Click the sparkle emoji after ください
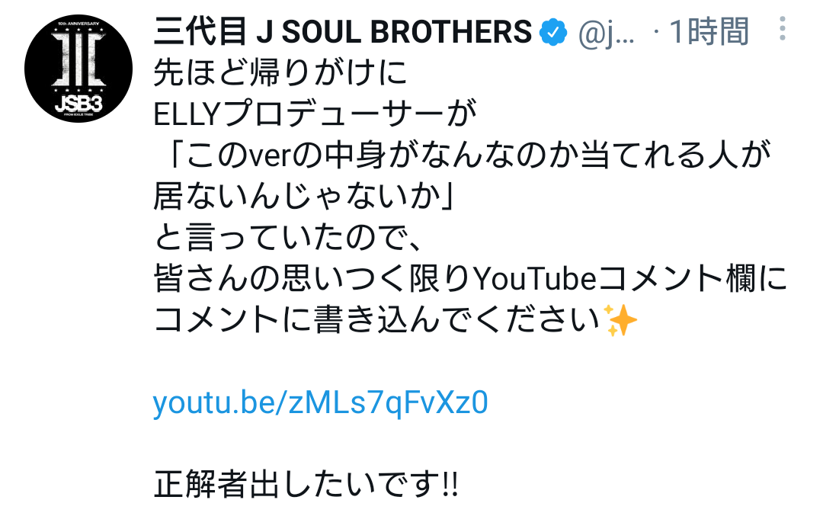The image size is (823, 516). click(620, 319)
